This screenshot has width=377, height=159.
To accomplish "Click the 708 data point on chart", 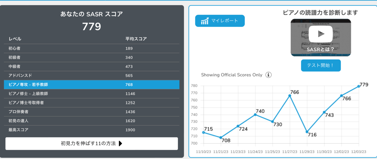I will [x=221, y=137].
